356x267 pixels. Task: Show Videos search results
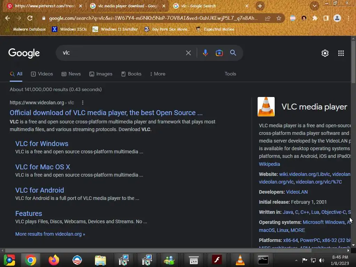click(42, 74)
